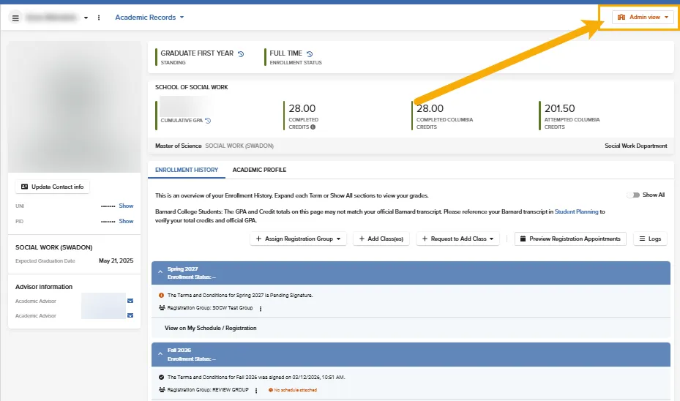Collapse the Fall 2026 term section
The image size is (680, 401).
160,353
